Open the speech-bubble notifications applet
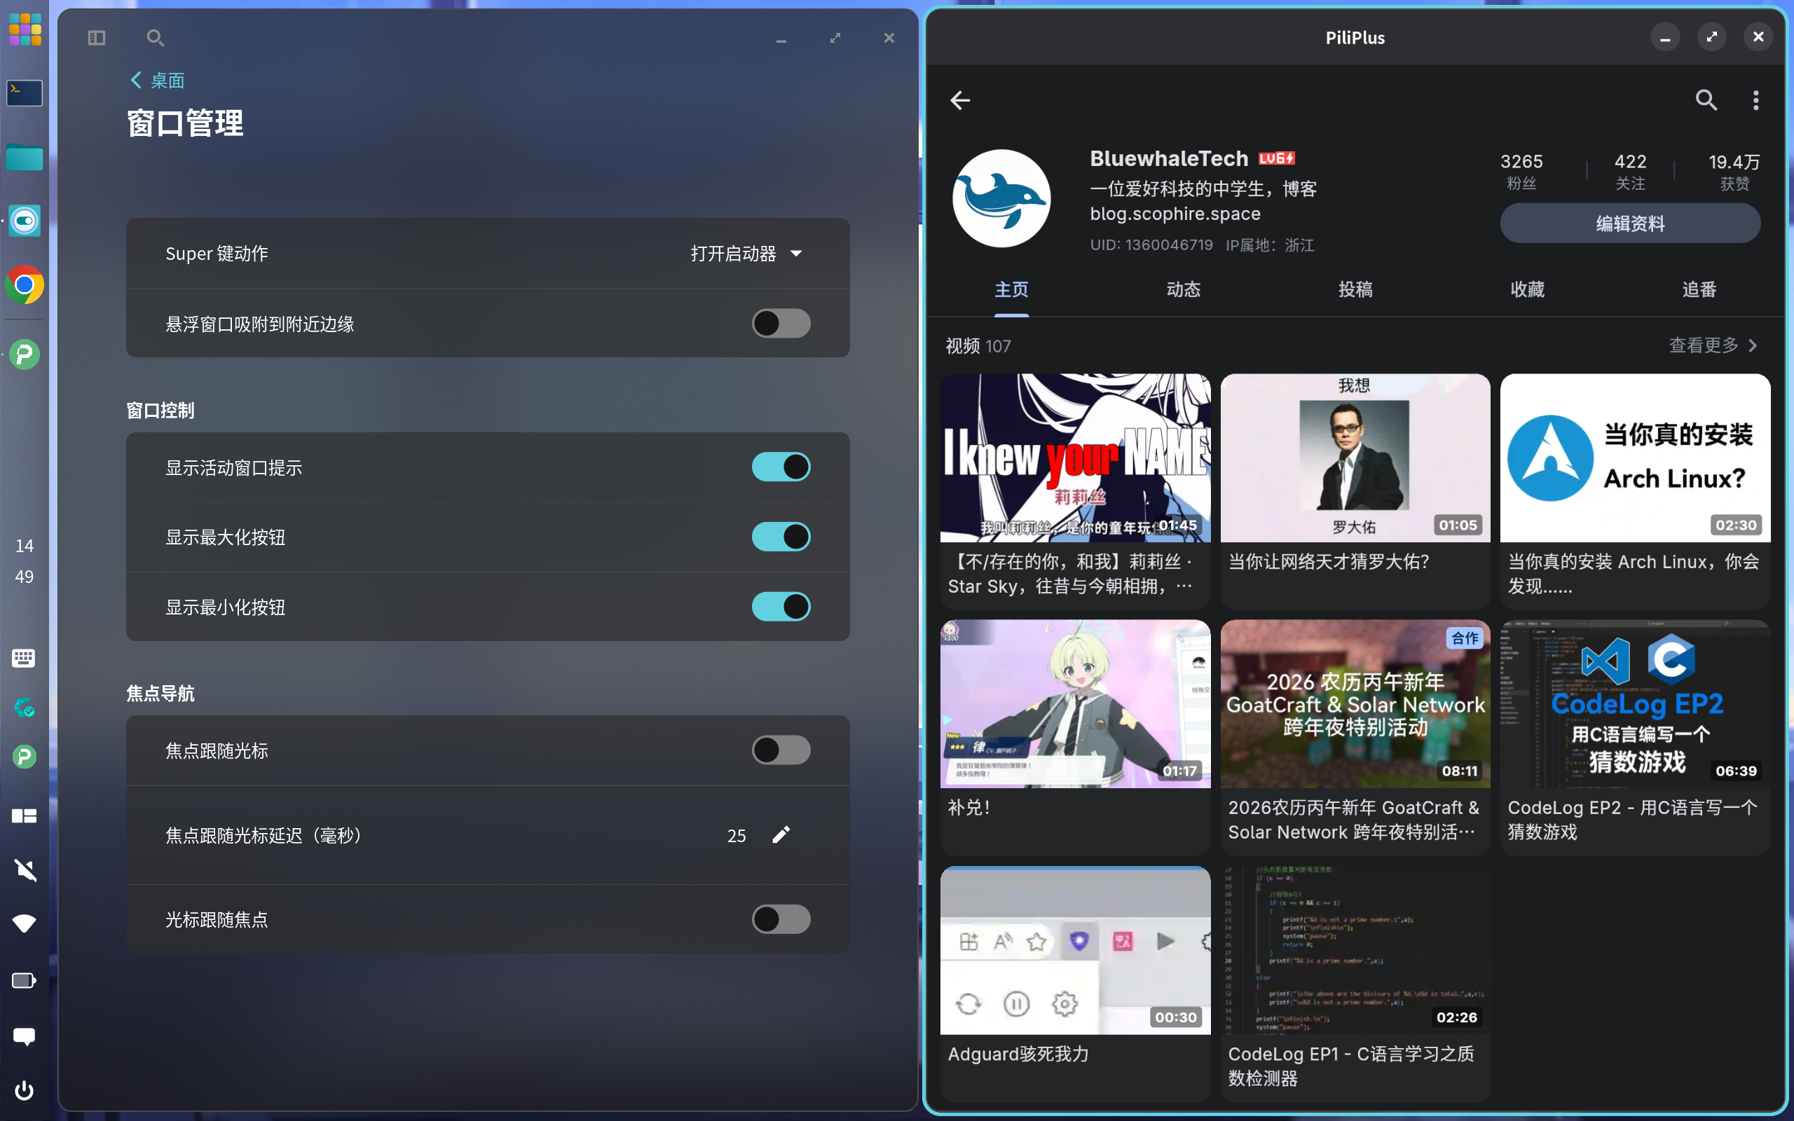 [25, 1036]
